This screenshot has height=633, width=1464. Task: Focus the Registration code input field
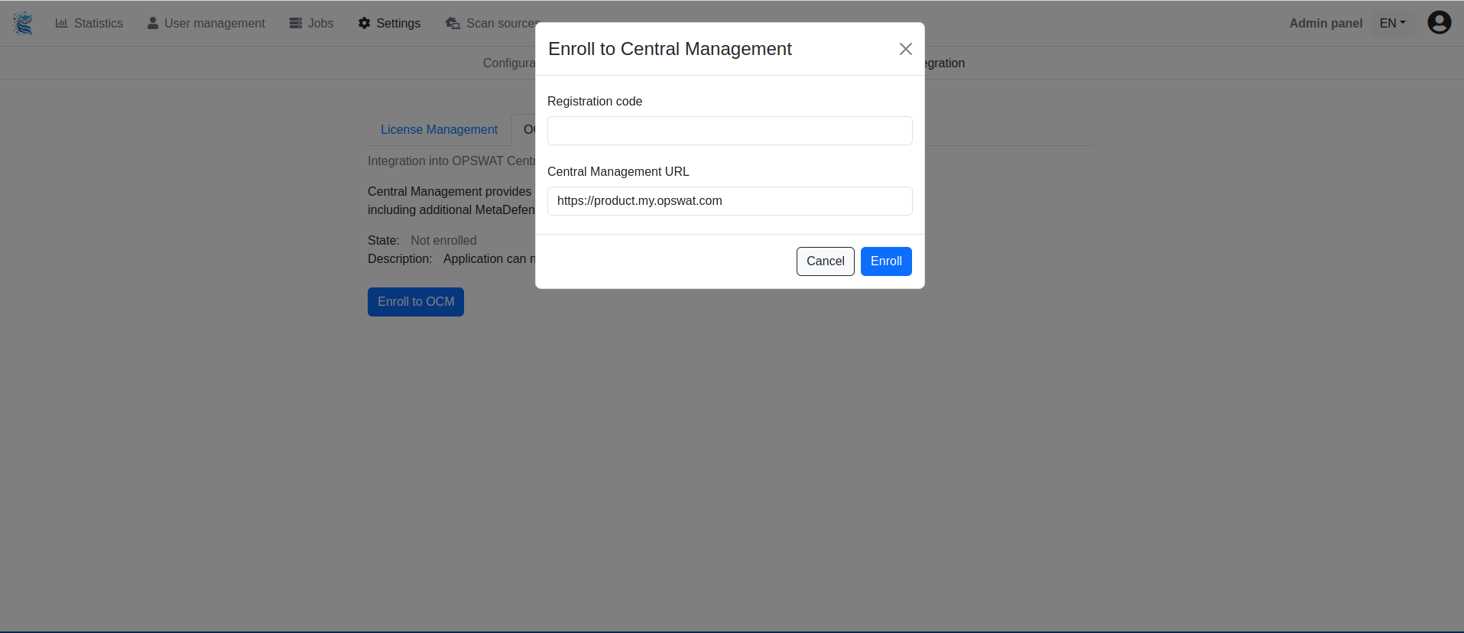(x=730, y=131)
